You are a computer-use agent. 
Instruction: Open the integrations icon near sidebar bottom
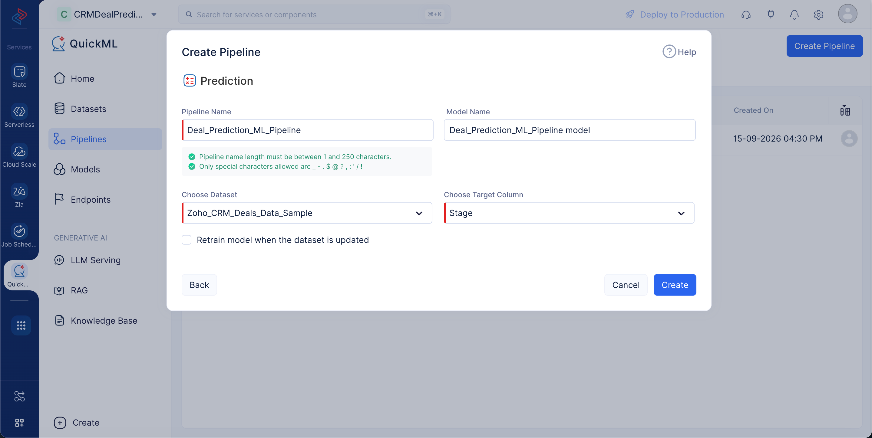tap(19, 396)
